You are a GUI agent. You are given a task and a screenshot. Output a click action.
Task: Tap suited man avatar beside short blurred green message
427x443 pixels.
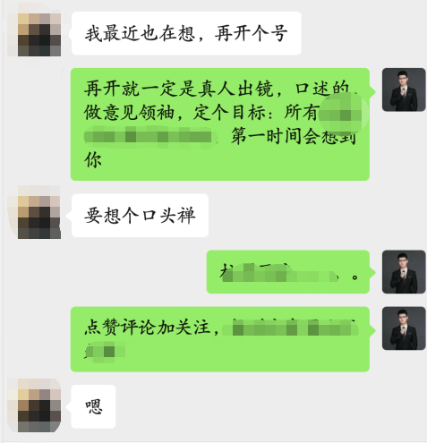pyautogui.click(x=404, y=272)
